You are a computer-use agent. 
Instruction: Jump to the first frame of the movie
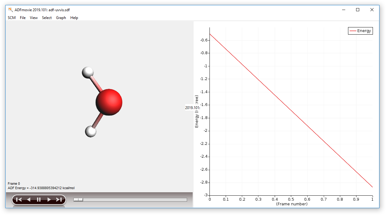[x=19, y=200]
